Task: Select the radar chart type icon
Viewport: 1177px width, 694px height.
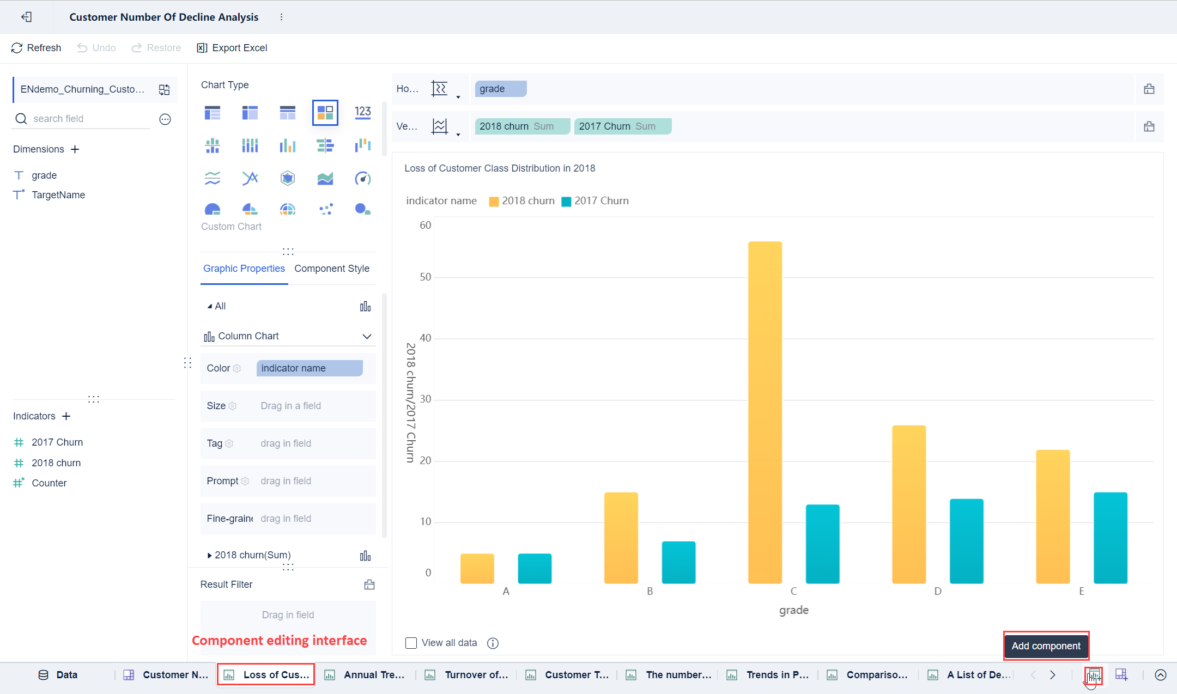Action: pyautogui.click(x=288, y=178)
